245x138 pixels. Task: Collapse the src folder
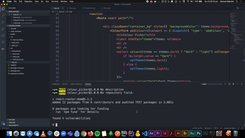[11, 48]
